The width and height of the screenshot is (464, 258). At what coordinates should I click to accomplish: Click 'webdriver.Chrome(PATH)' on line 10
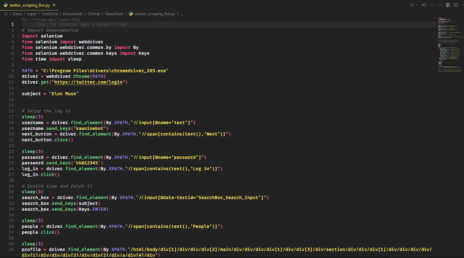(76, 76)
